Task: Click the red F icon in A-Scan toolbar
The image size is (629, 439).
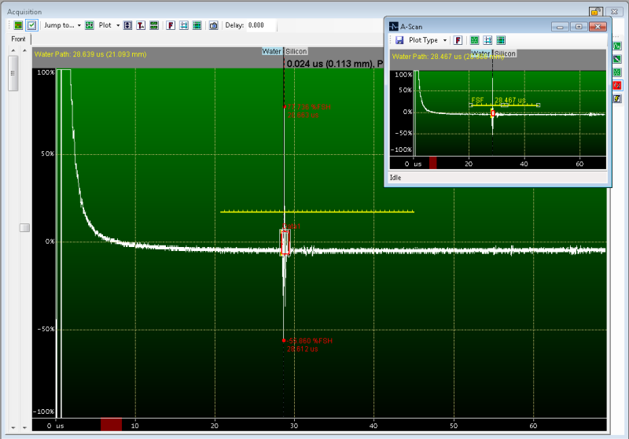Action: 458,40
